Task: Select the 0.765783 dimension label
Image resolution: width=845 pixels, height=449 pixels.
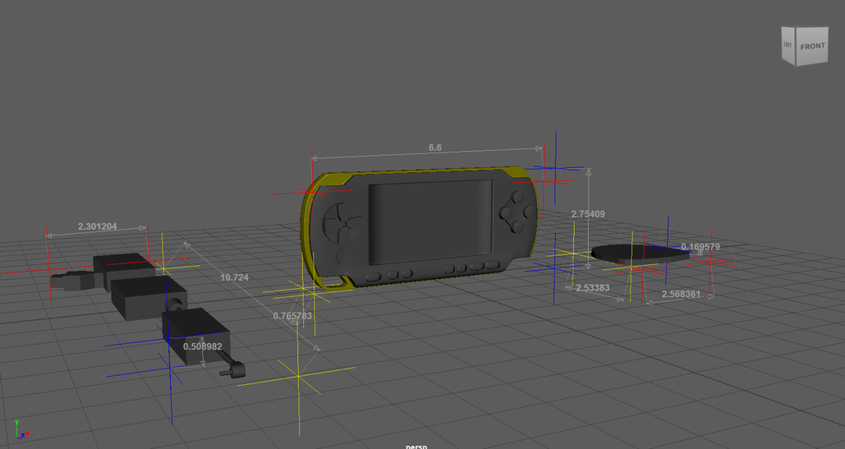Action: coord(293,316)
